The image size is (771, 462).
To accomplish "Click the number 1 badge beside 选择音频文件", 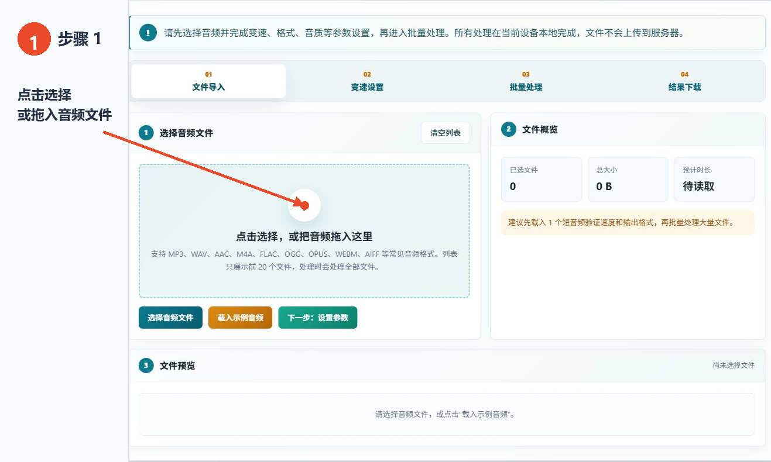I will point(146,133).
